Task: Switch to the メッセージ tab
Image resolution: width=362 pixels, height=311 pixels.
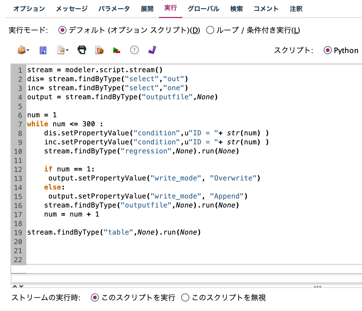Action: click(71, 9)
